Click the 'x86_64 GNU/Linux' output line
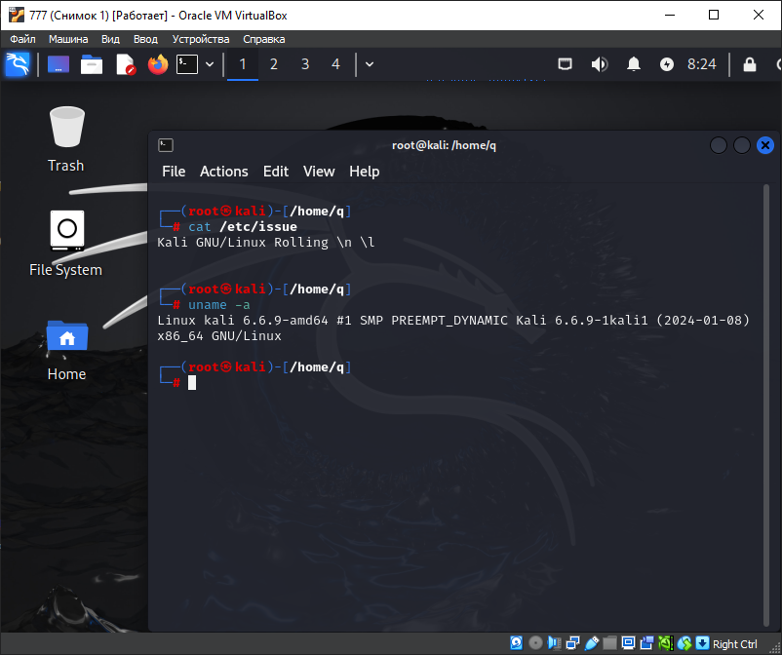 219,336
